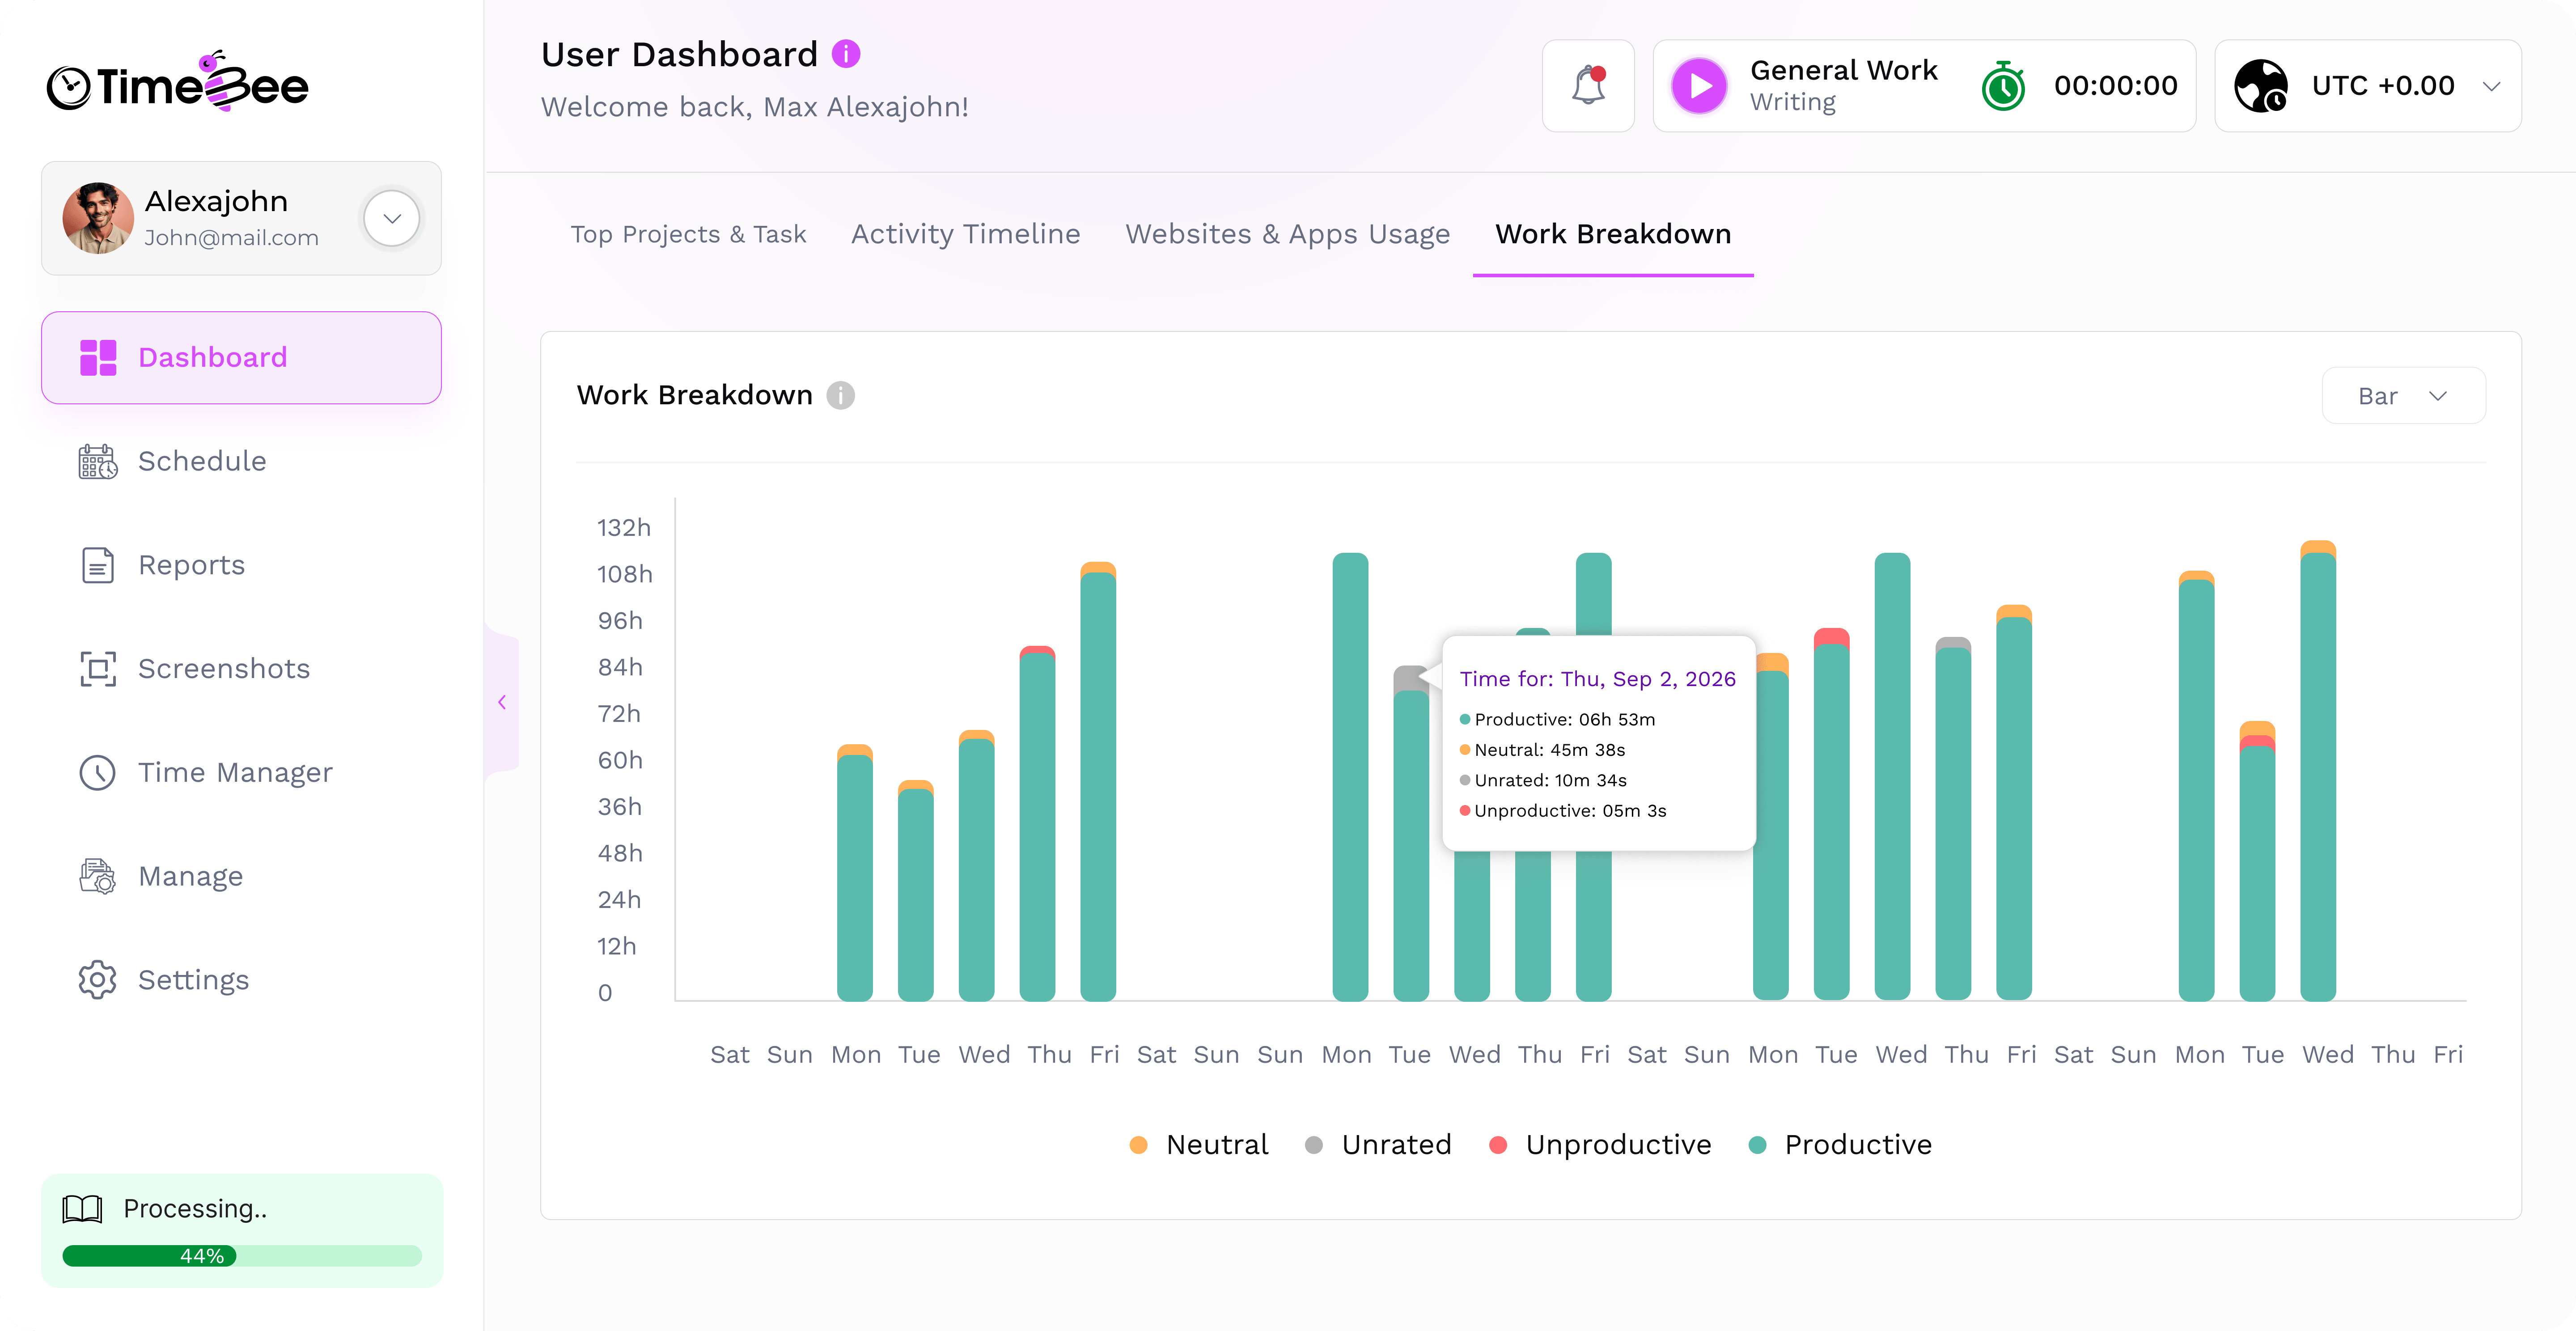Click the 00:00:00 timer display
Screen dimensions: 2576x1331
tap(2116, 86)
